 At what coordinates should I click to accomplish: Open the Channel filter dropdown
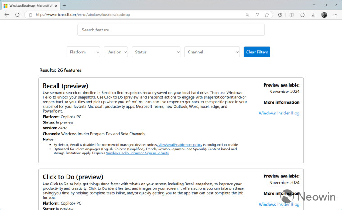(x=212, y=52)
